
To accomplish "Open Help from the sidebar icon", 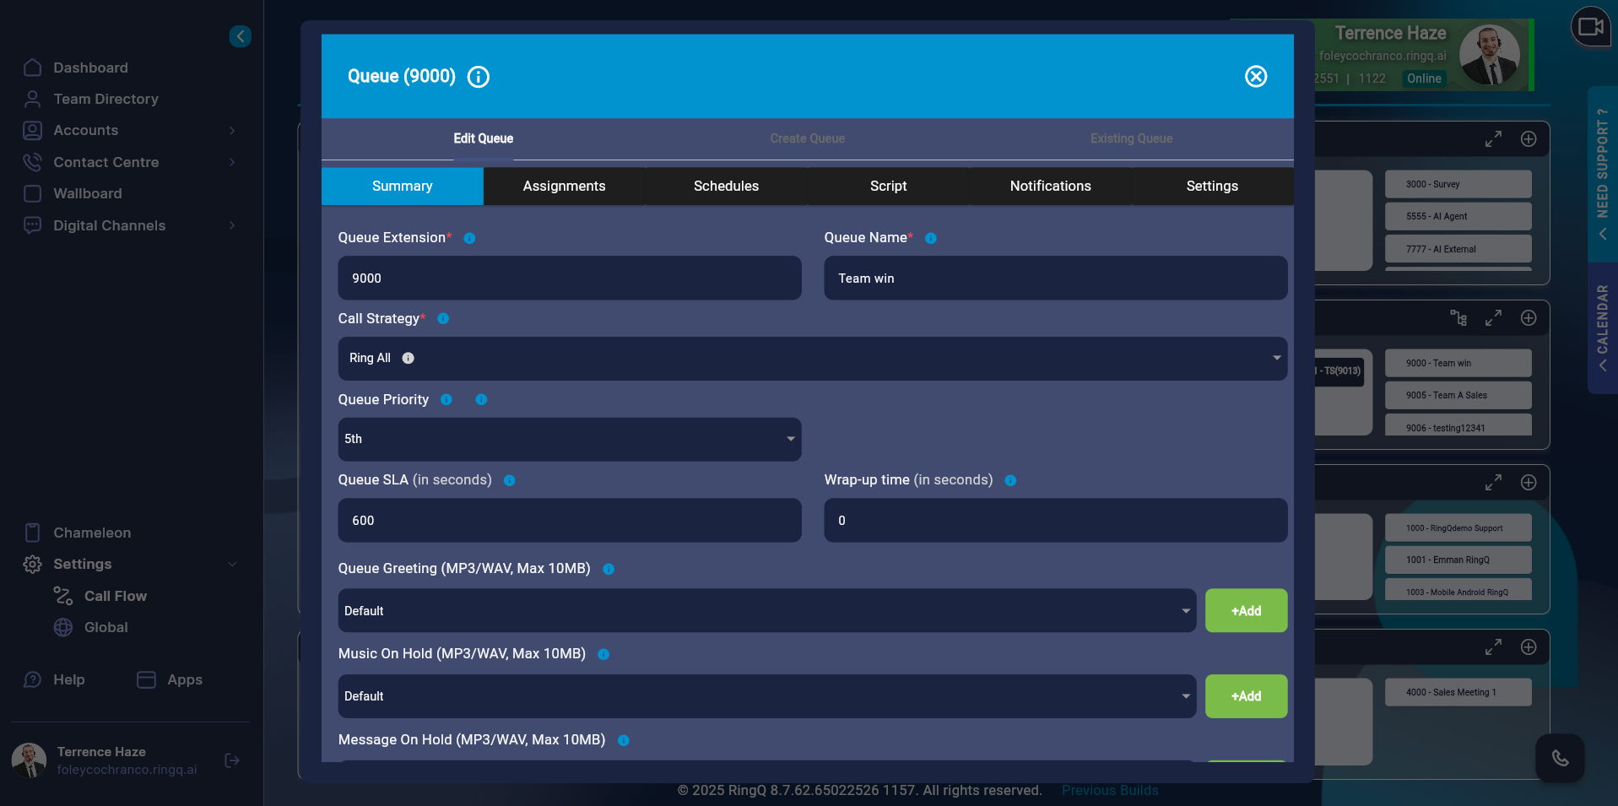I will point(32,679).
